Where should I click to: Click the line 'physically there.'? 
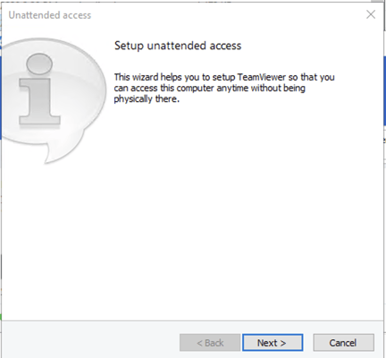tap(147, 99)
